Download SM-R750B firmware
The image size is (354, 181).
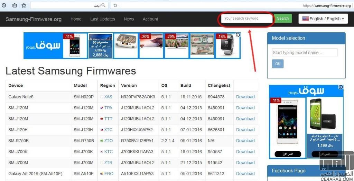[245, 141]
